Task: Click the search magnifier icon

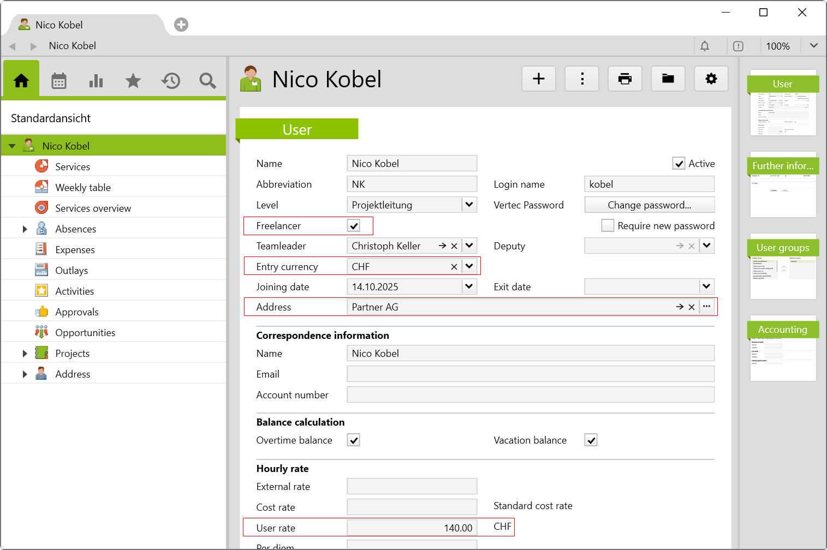Action: [x=207, y=81]
